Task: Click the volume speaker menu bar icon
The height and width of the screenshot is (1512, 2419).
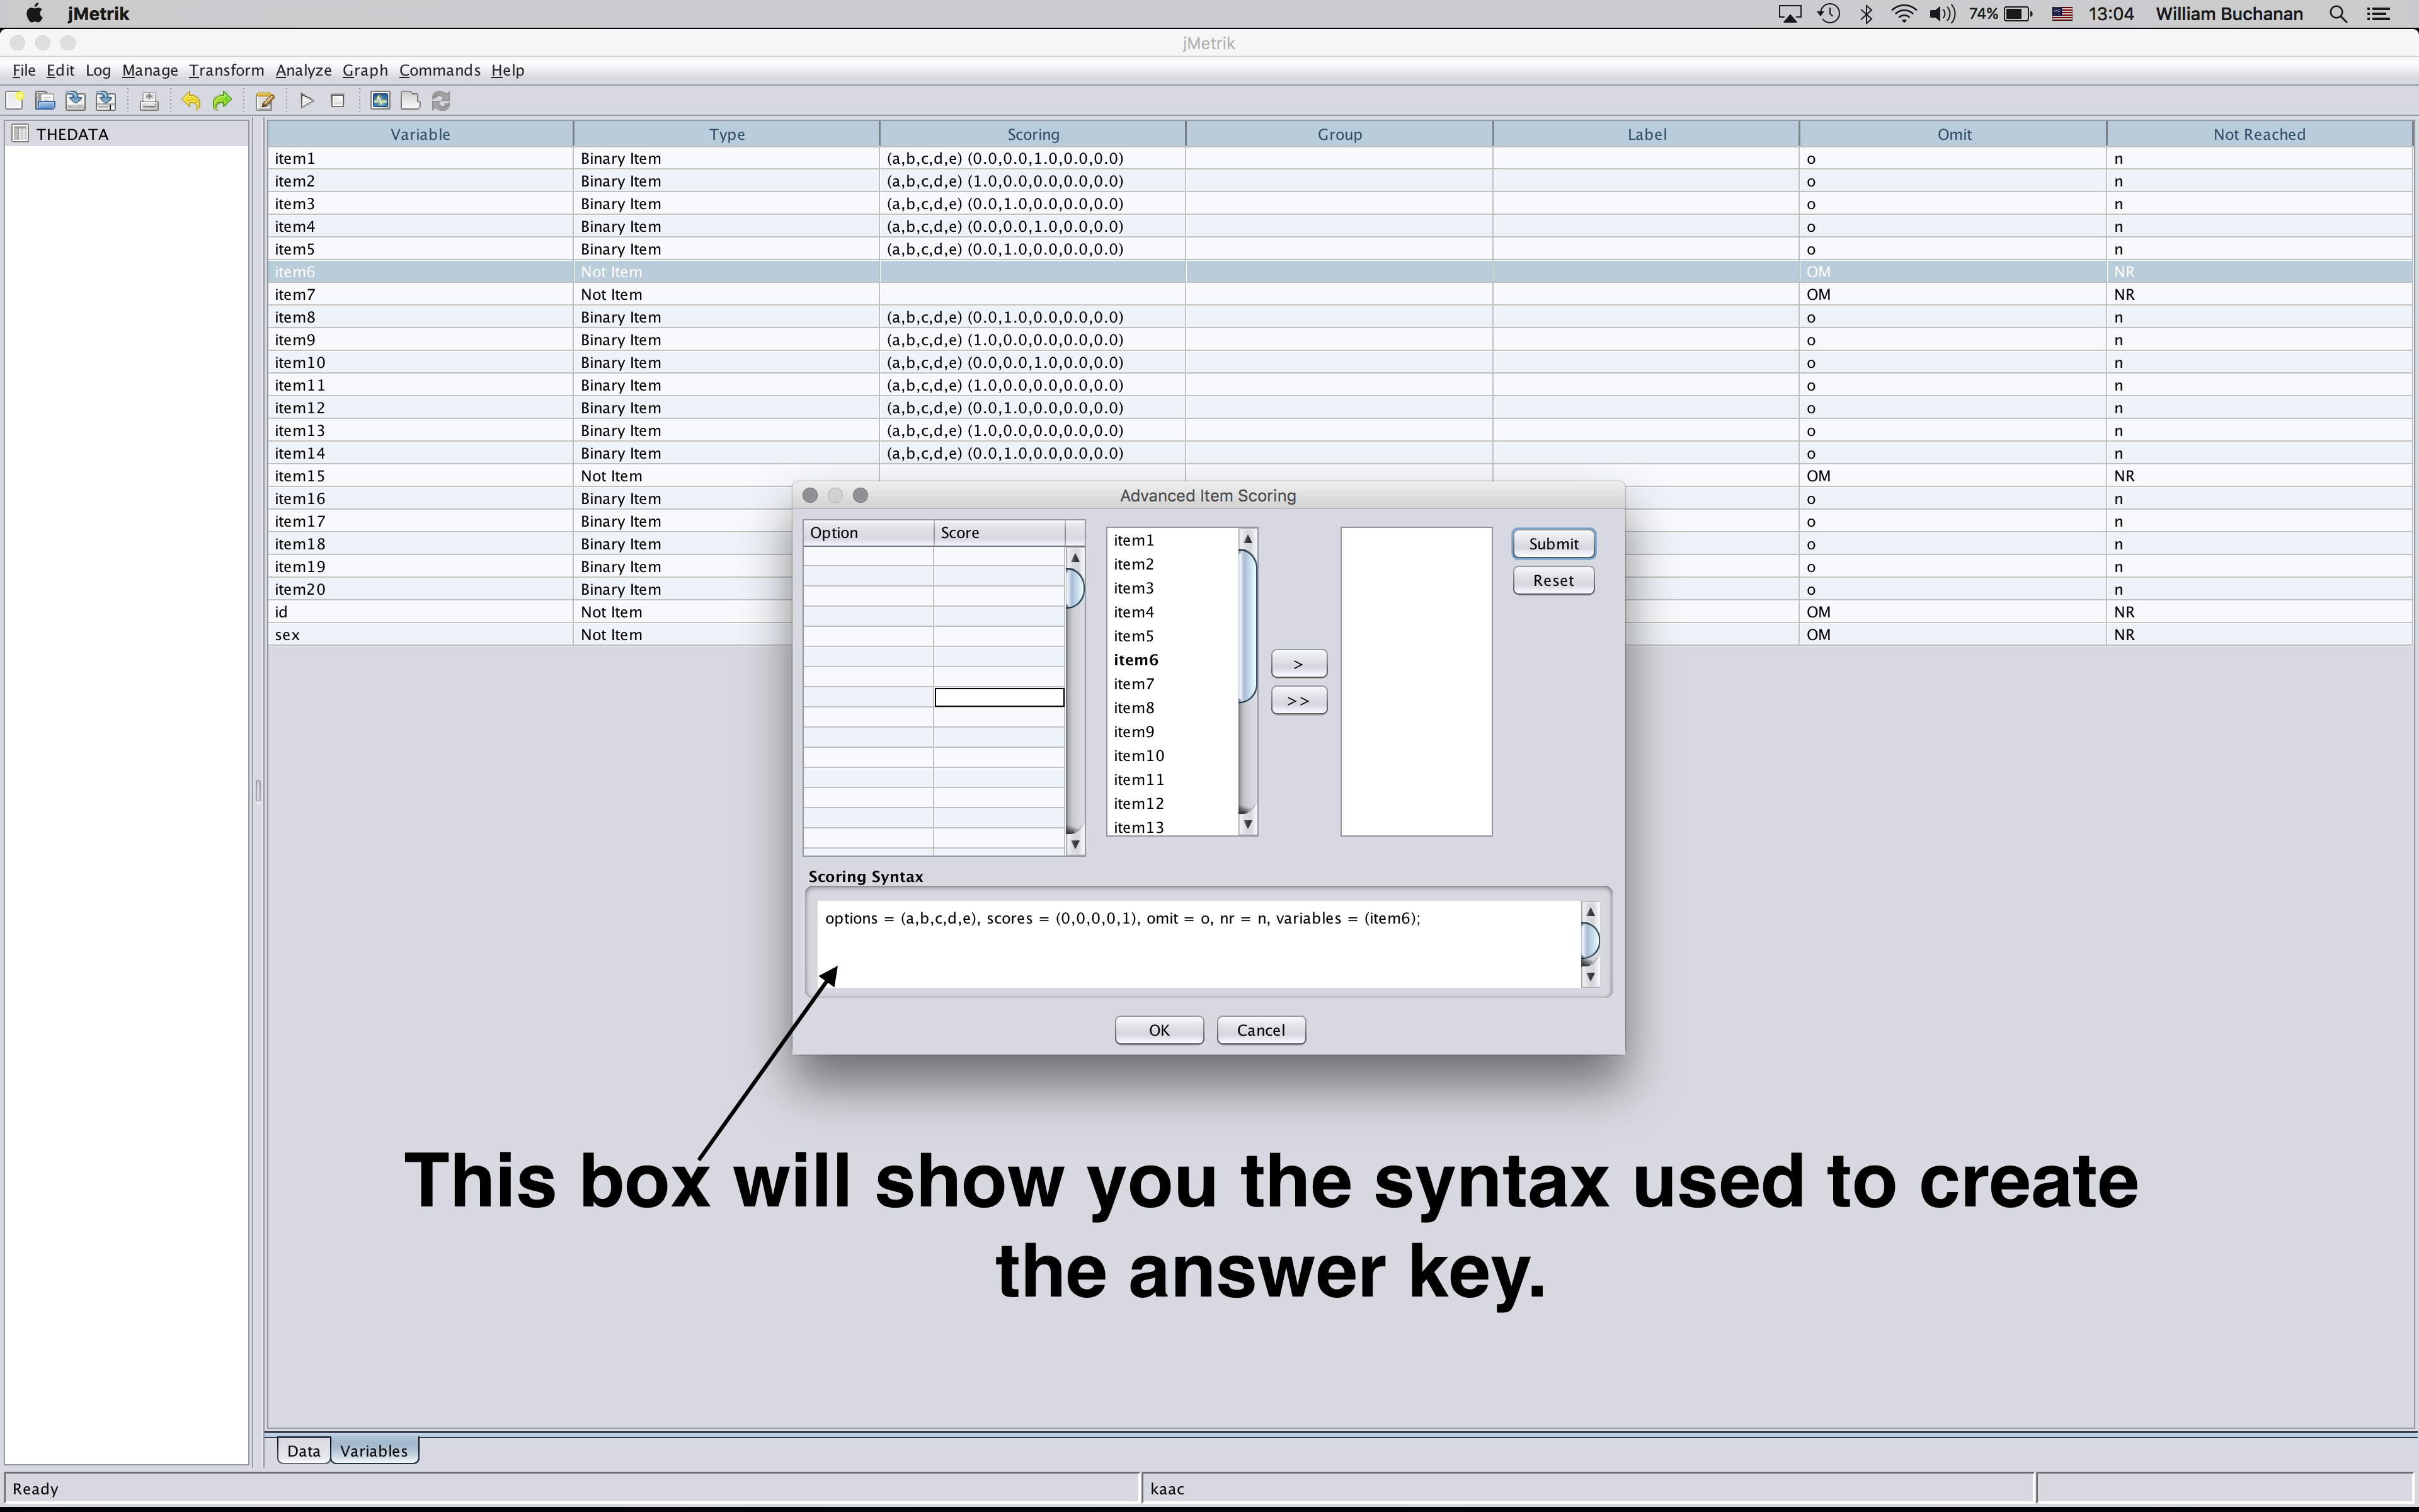Action: pyautogui.click(x=1941, y=14)
